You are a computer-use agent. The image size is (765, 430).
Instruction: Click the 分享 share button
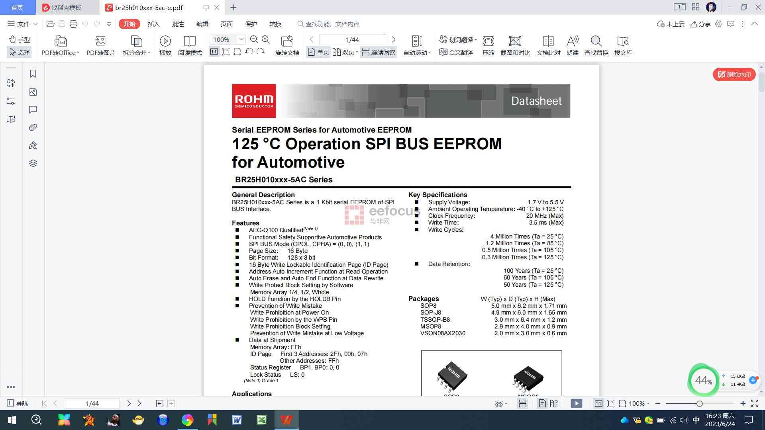pos(700,24)
